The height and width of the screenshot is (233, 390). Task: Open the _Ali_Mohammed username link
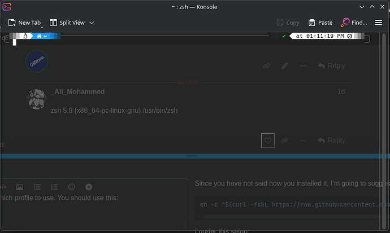78,92
